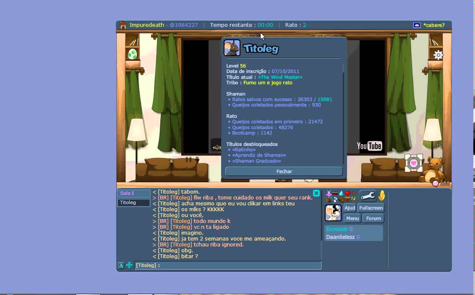Viewport: 475px width, 295px height.
Task: Select the blue teardrop cry emote
Action: tap(342, 193)
